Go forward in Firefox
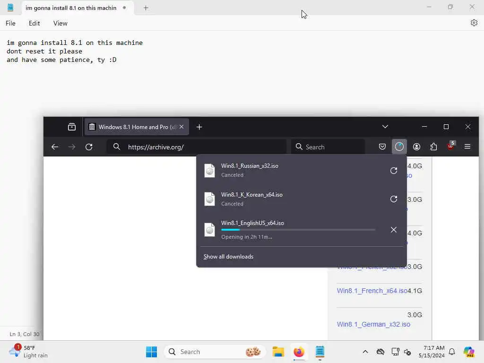 point(72,147)
